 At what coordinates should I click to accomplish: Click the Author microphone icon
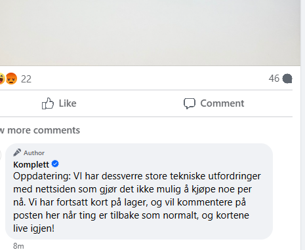17,152
